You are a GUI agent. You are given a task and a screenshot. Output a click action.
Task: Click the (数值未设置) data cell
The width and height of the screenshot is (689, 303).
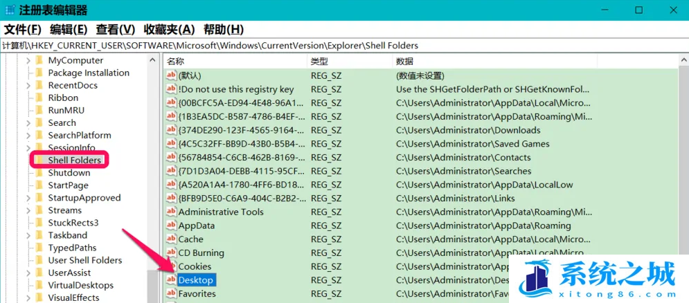[x=420, y=76]
